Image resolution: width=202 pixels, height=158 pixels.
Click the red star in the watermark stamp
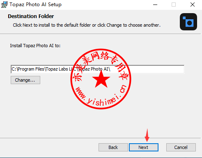(101, 79)
